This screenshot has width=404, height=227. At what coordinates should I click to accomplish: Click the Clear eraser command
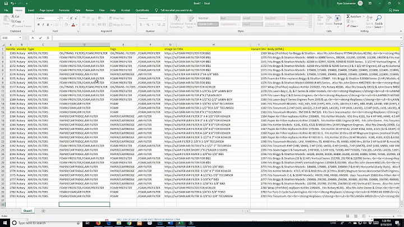352,26
